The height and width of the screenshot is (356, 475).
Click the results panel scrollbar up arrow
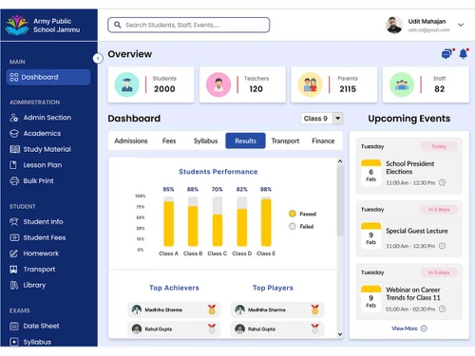tap(340, 161)
